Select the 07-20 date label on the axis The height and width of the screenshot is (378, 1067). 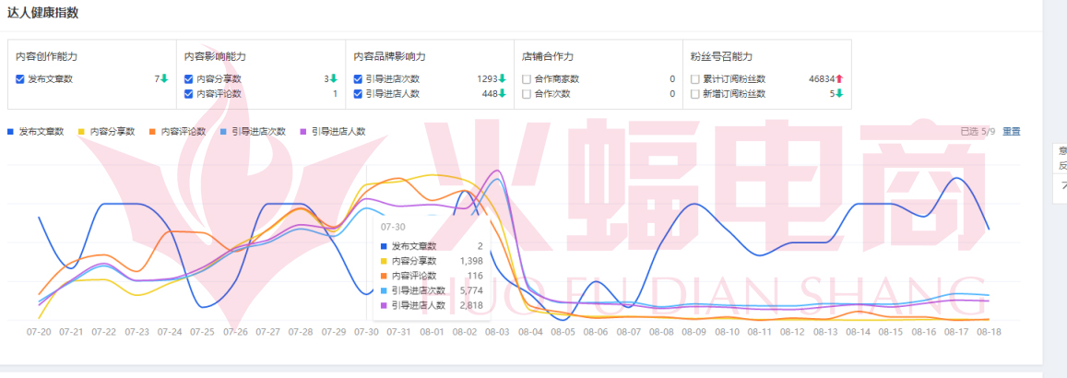pyautogui.click(x=39, y=332)
